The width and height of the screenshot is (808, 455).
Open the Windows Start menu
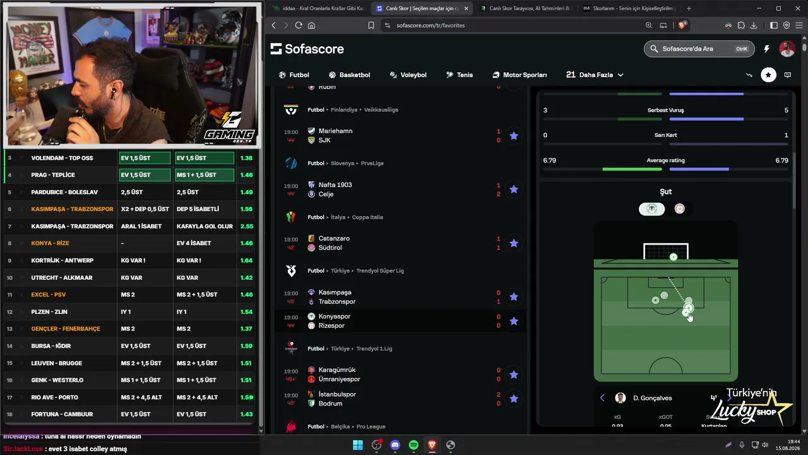[358, 445]
